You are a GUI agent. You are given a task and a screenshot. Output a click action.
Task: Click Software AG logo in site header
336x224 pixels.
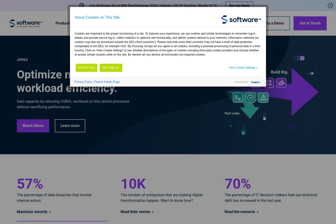tap(26, 23)
